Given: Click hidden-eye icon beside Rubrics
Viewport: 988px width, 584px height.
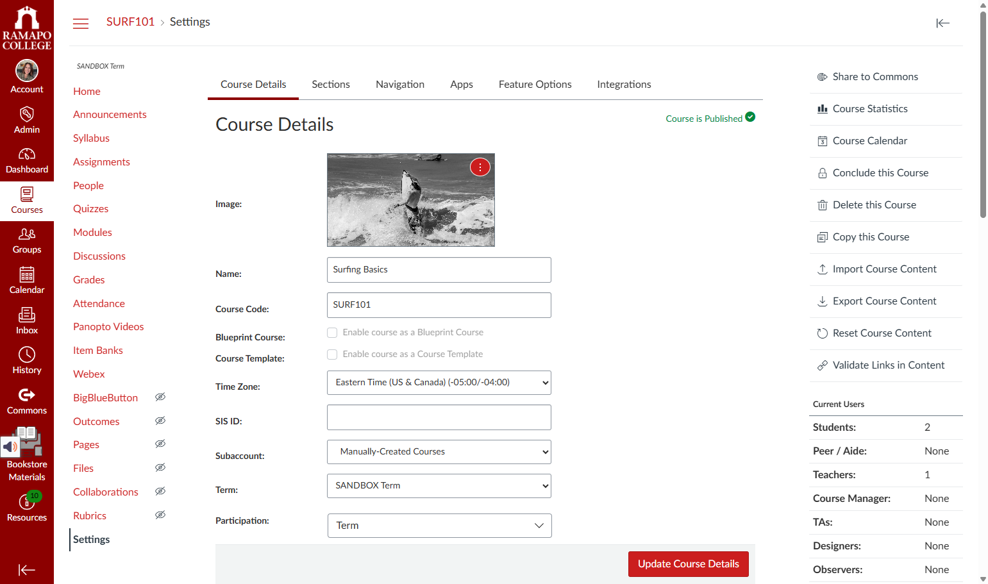Looking at the screenshot, I should [x=160, y=515].
